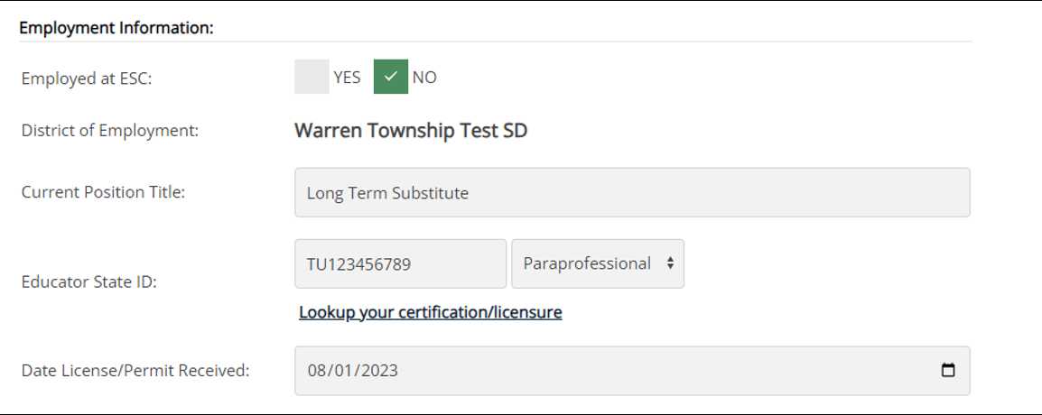Viewport: 1042px width, 415px height.
Task: Click the "Current Position Title:" label
Action: click(x=103, y=192)
